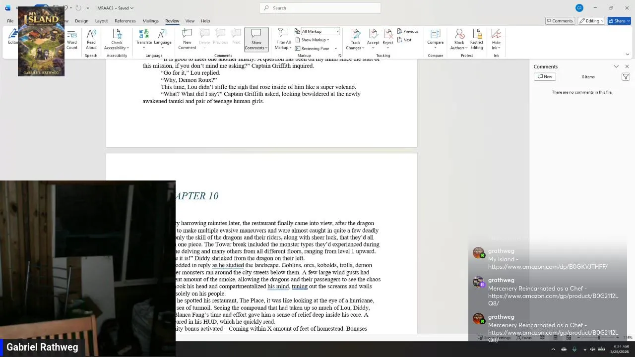Image resolution: width=635 pixels, height=357 pixels.
Task: Go to Previous tracked change
Action: [x=408, y=31]
